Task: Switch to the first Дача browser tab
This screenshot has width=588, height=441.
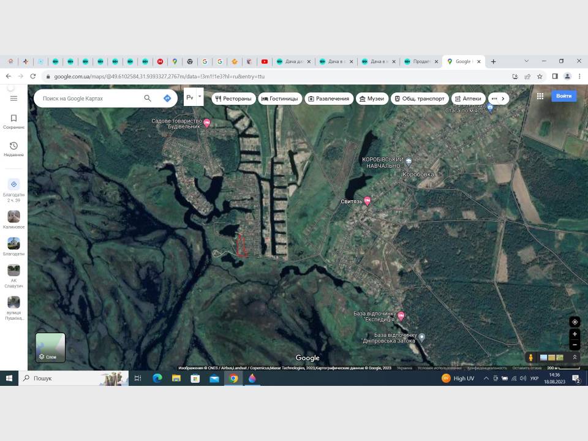Action: click(x=293, y=61)
